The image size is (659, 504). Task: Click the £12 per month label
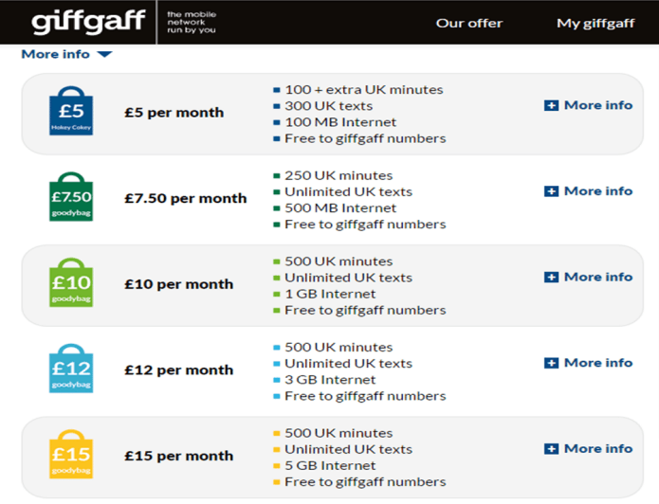(178, 370)
